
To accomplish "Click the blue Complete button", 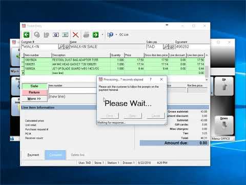I will click(55, 155).
